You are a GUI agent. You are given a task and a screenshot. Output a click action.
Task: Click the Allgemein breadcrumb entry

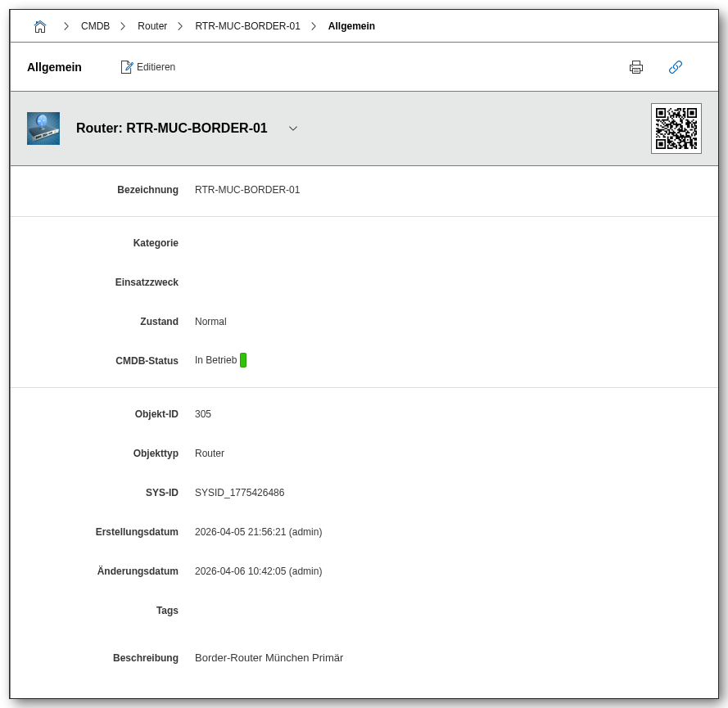click(351, 26)
